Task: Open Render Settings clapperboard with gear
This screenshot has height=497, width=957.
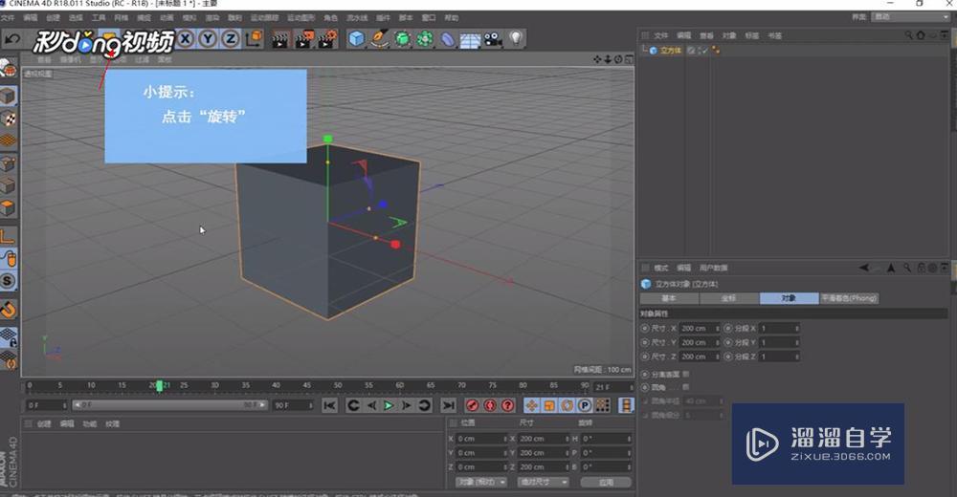Action: (327, 40)
